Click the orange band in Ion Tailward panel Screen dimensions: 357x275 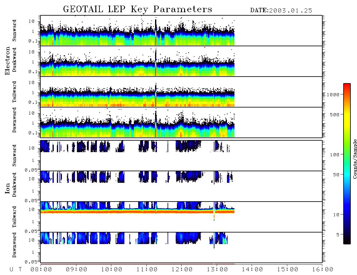(x=137, y=212)
